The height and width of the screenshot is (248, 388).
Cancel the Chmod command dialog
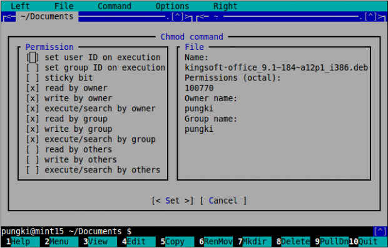point(223,201)
